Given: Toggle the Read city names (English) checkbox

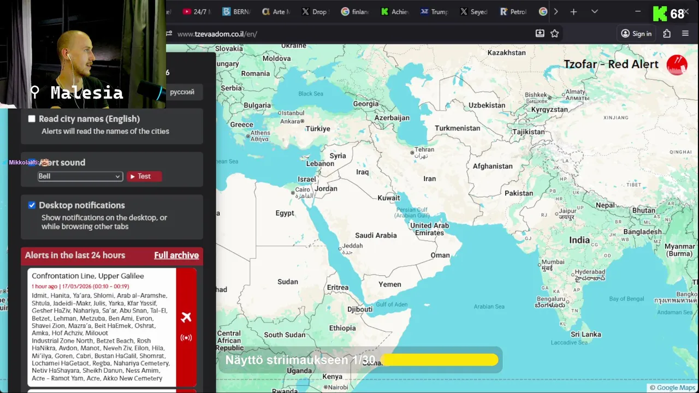Looking at the screenshot, I should [32, 118].
